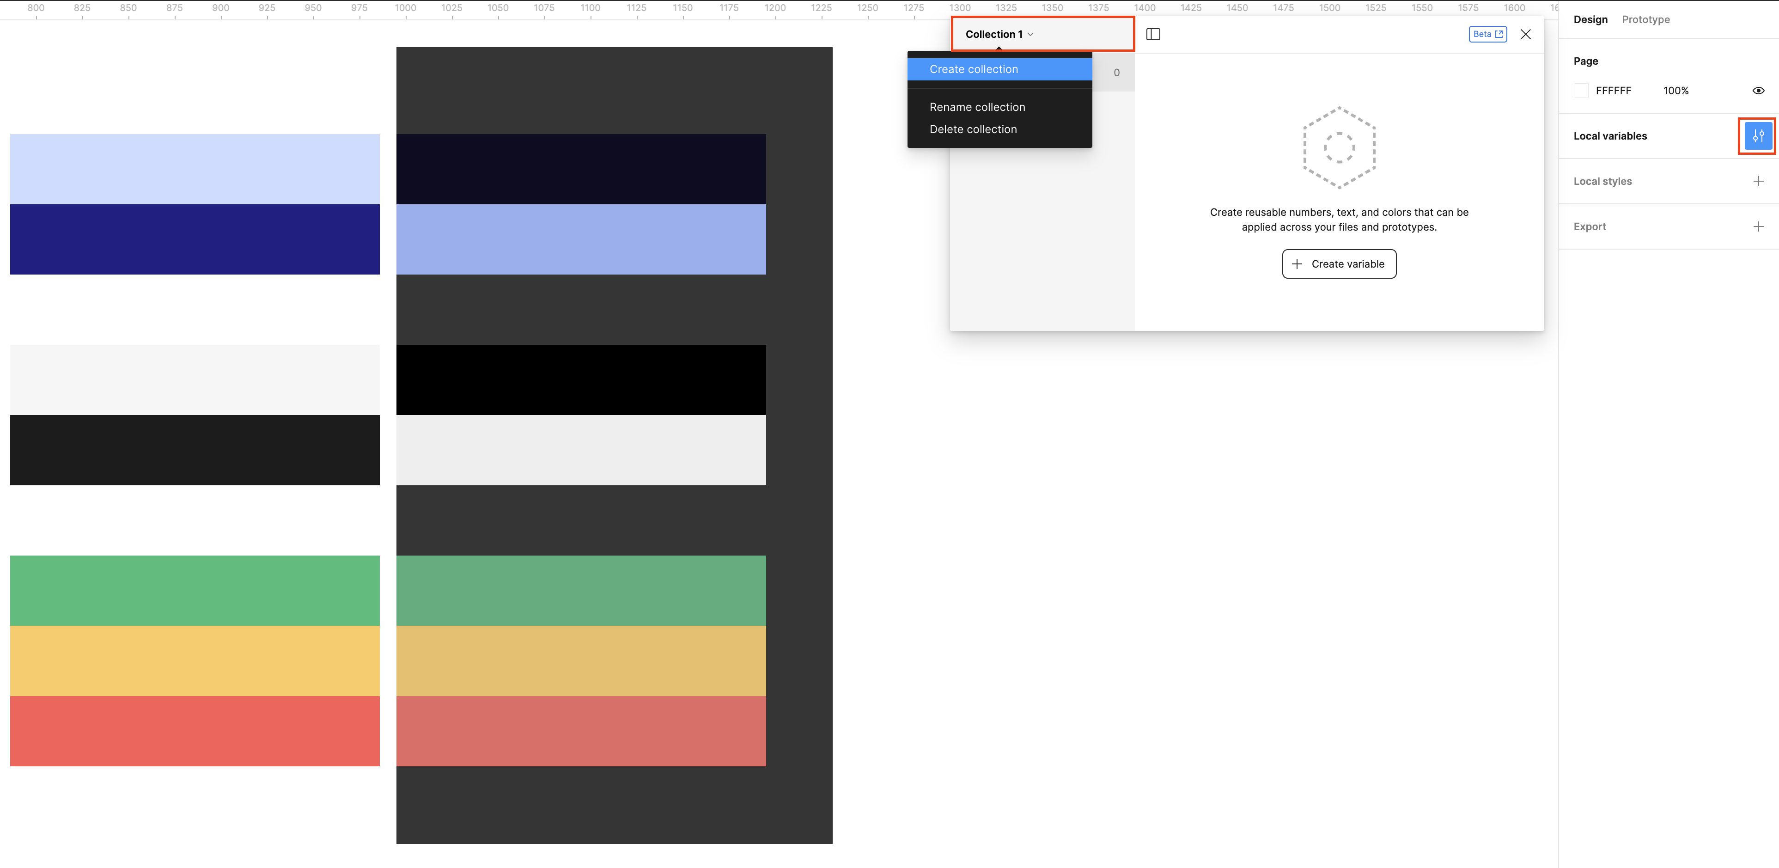Select the dark navy blue rectangle

(195, 239)
